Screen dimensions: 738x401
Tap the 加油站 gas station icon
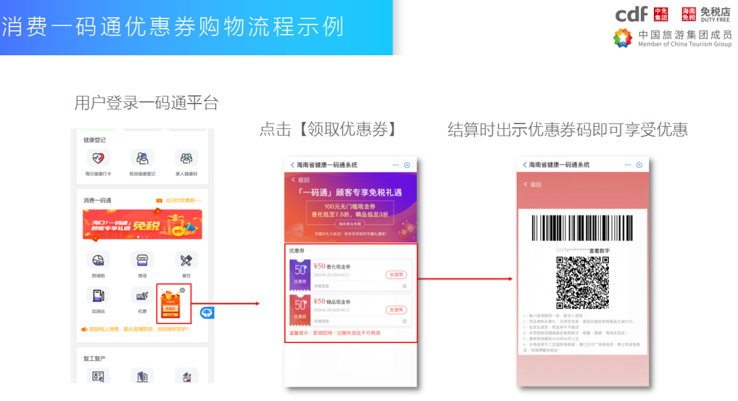point(98,296)
